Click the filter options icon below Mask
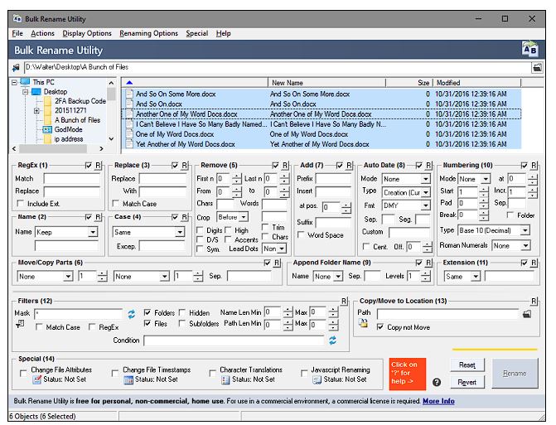 tap(20, 324)
